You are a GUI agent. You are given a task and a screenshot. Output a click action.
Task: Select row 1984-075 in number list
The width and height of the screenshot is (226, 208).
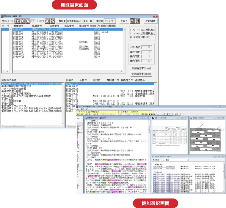coord(68,32)
